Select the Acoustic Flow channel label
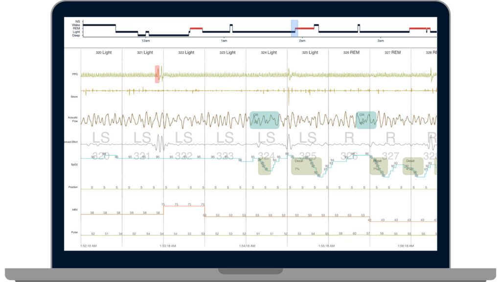 pos(73,119)
